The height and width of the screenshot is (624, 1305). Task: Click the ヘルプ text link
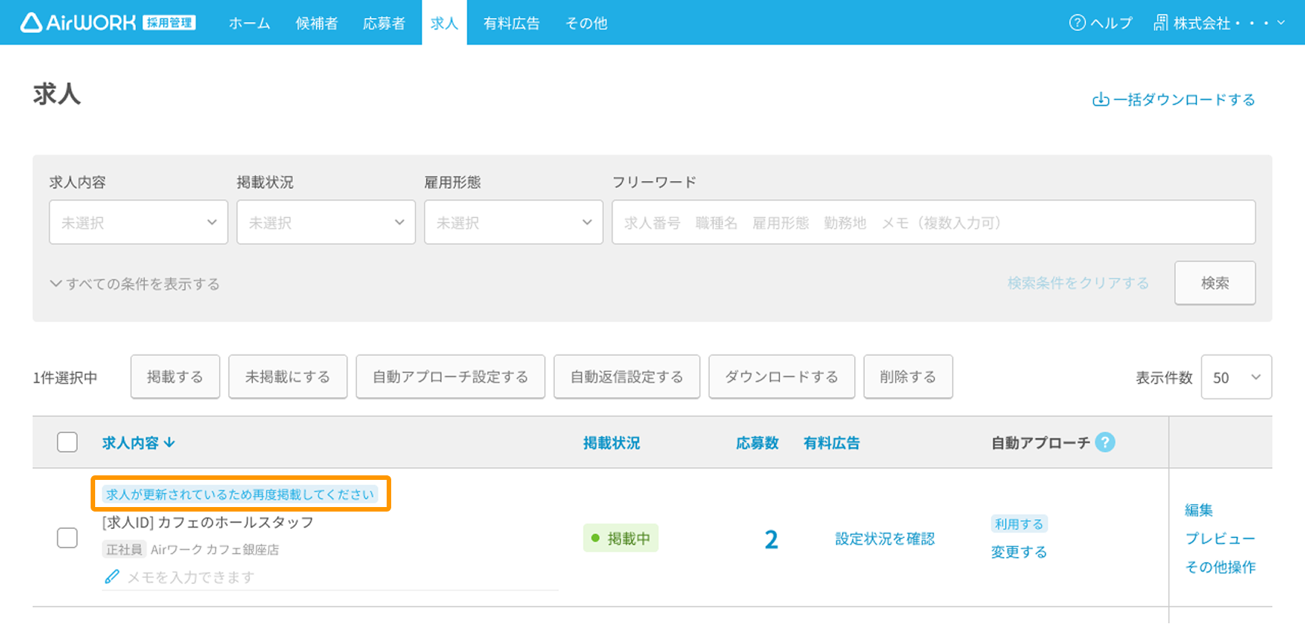coord(1111,23)
